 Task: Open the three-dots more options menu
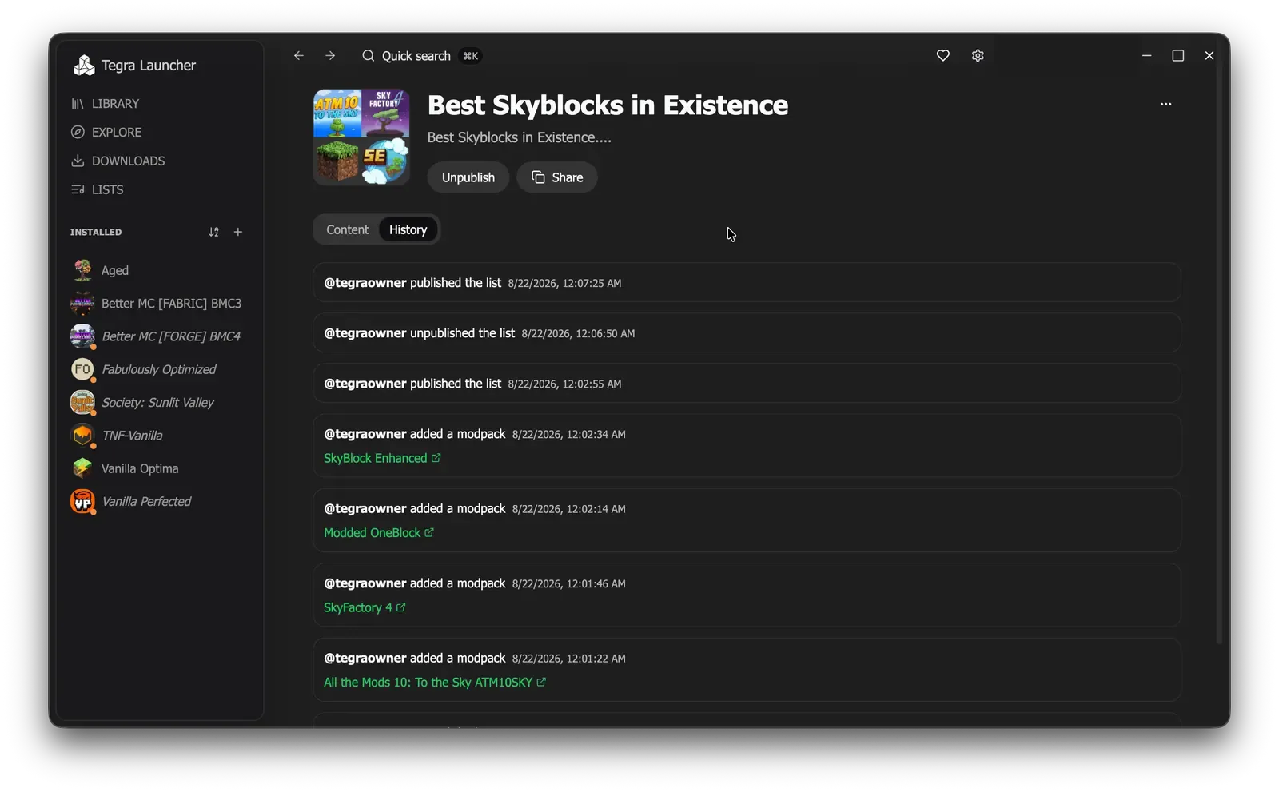1165,105
